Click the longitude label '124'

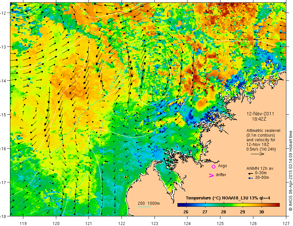point(187,224)
